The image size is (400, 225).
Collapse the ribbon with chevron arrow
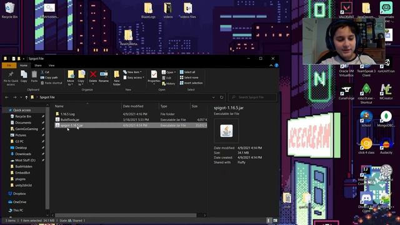point(271,66)
